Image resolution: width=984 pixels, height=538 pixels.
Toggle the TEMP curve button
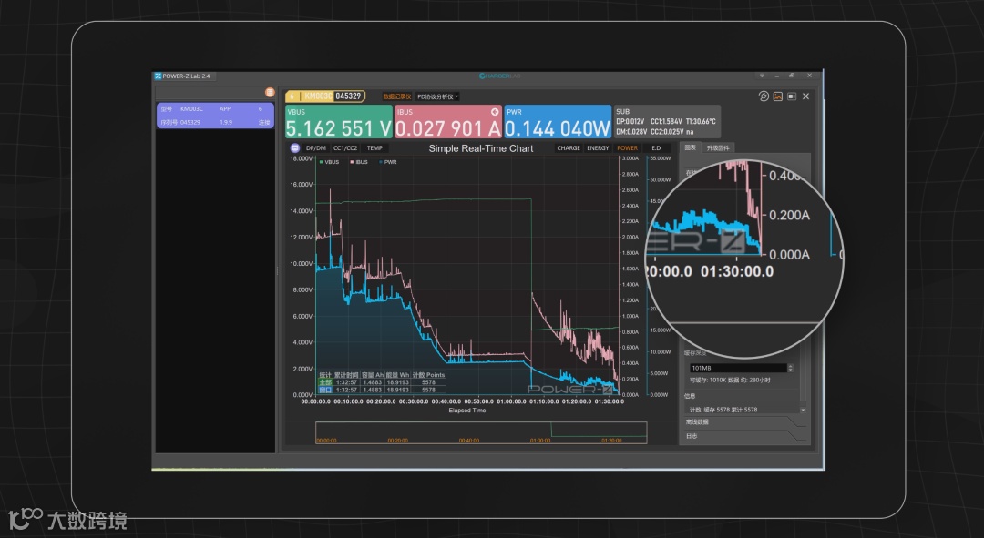(374, 148)
